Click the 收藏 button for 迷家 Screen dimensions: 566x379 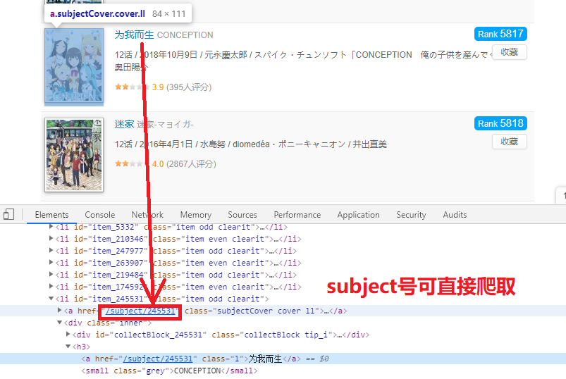[510, 142]
